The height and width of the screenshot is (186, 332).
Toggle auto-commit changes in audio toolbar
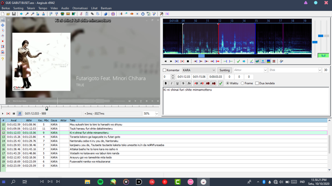tap(251, 61)
